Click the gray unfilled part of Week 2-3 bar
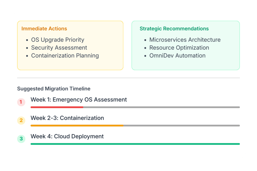Screen dimensions: 257x171 [181, 125]
